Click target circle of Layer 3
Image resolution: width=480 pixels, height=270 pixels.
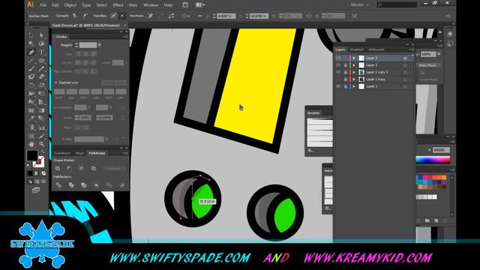click(x=405, y=65)
